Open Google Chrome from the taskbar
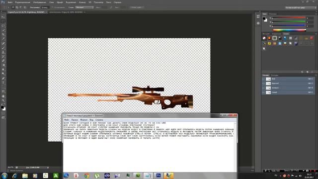318x179 pixels. click(86, 176)
